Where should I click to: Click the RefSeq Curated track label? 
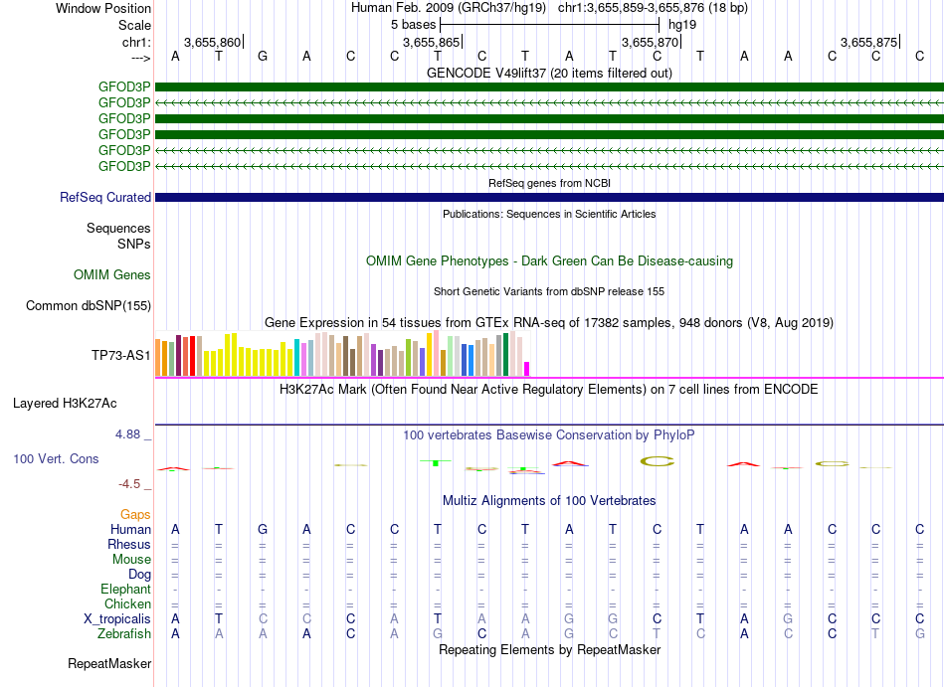[x=105, y=198]
